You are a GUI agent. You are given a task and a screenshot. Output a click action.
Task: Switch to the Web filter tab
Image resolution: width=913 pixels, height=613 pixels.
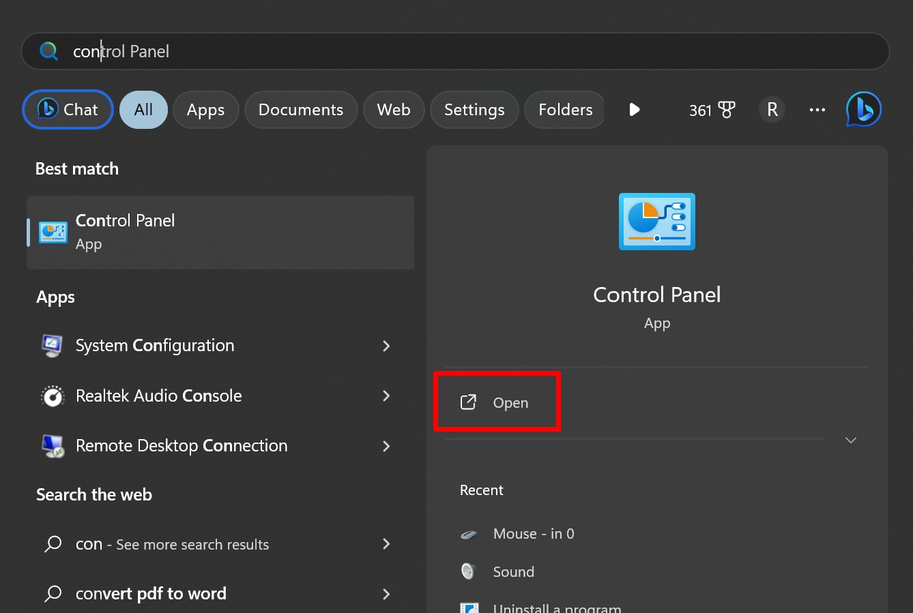coord(394,110)
